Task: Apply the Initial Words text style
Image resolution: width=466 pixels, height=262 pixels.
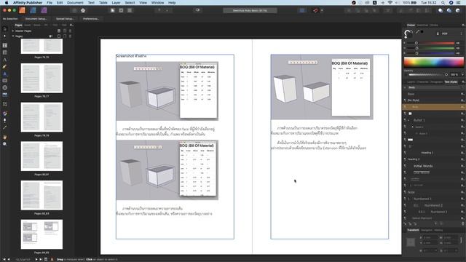Action: pos(423,166)
